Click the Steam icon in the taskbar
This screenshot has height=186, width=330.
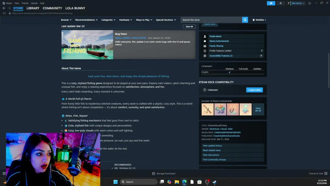point(214,182)
